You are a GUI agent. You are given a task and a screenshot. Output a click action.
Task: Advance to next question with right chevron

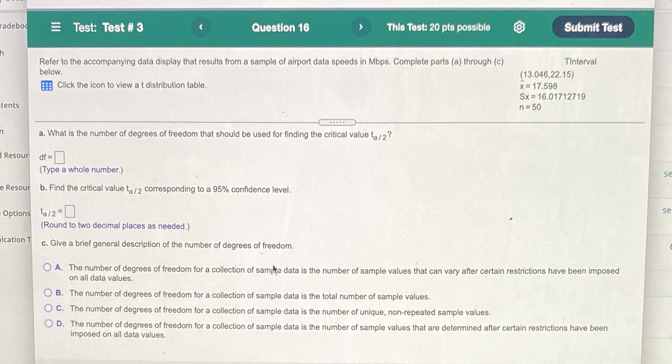coord(361,27)
